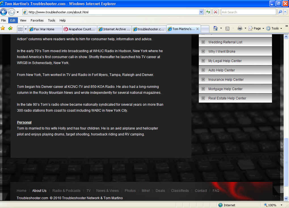Open the TV footer link
This screenshot has height=208, width=289.
tap(88, 191)
